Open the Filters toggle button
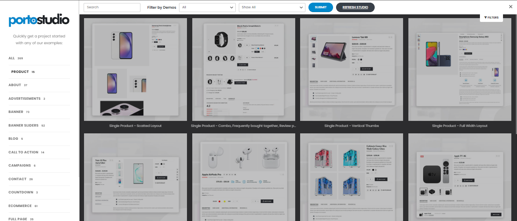This screenshot has width=517, height=221. [x=491, y=18]
